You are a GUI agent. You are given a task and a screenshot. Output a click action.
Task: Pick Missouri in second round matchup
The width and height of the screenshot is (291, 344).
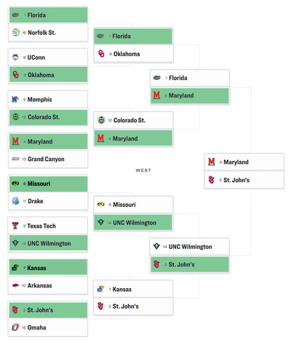pyautogui.click(x=133, y=205)
